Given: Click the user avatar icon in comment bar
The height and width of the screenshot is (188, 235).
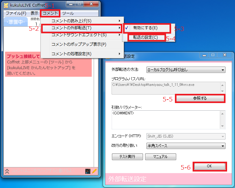Looking at the screenshot, I should tap(88, 171).
